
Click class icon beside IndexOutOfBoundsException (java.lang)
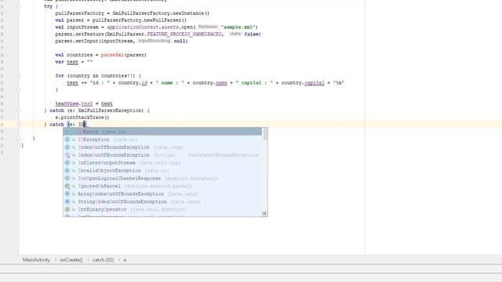pos(67,147)
